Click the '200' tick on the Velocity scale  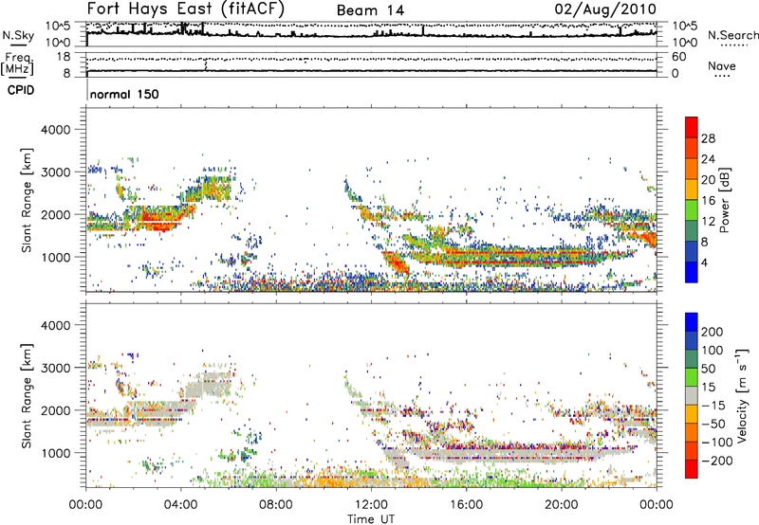click(x=713, y=332)
